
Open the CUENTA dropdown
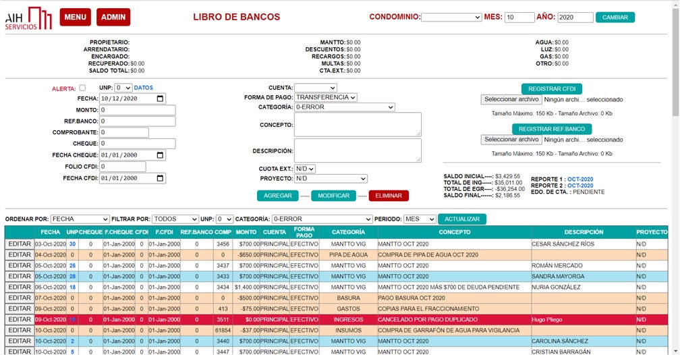pyautogui.click(x=315, y=88)
